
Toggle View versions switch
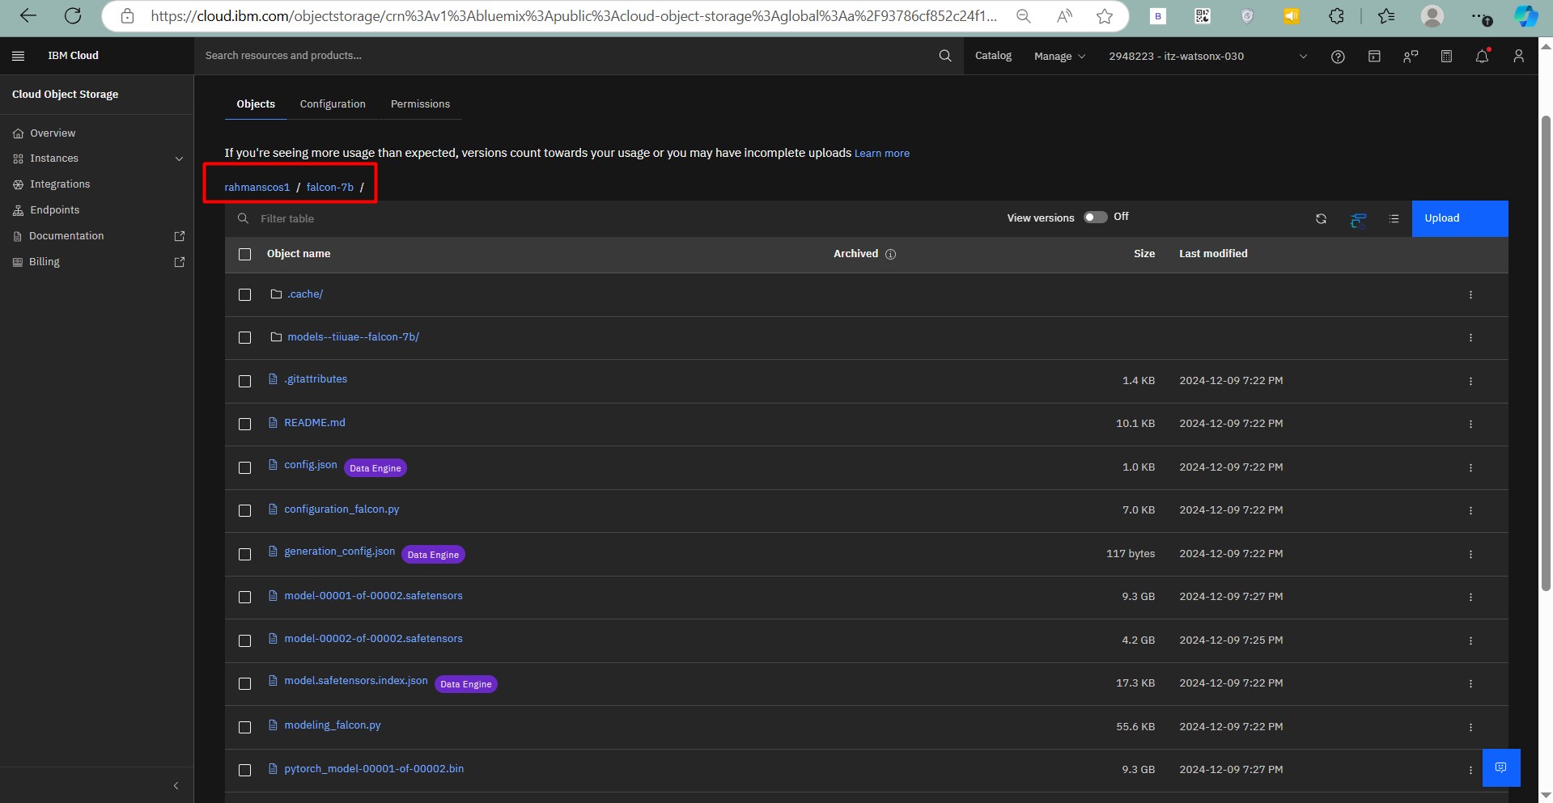[x=1095, y=218]
